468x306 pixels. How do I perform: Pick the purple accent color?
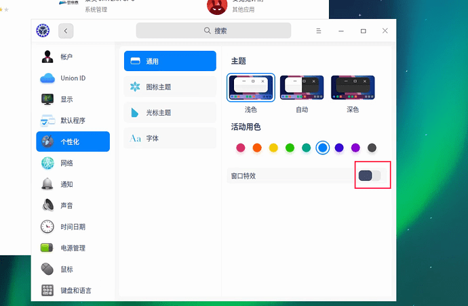point(355,148)
